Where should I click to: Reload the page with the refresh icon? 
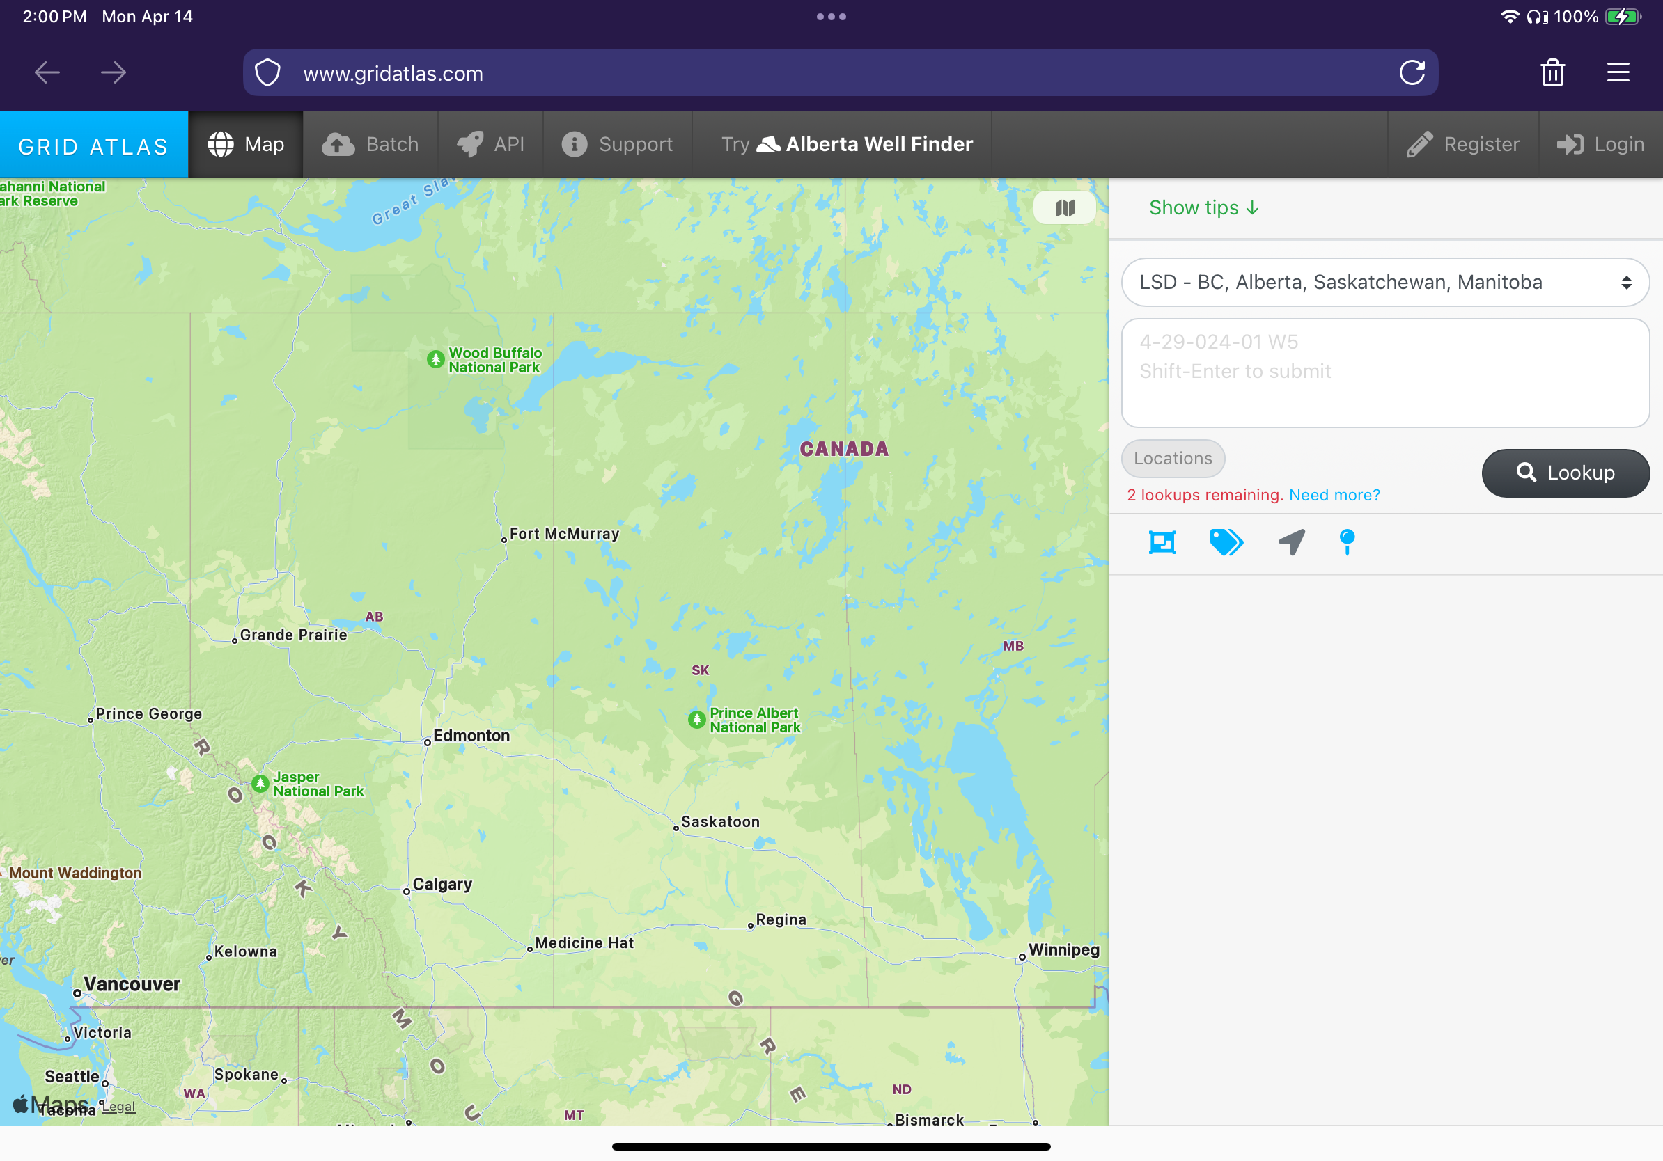1412,72
